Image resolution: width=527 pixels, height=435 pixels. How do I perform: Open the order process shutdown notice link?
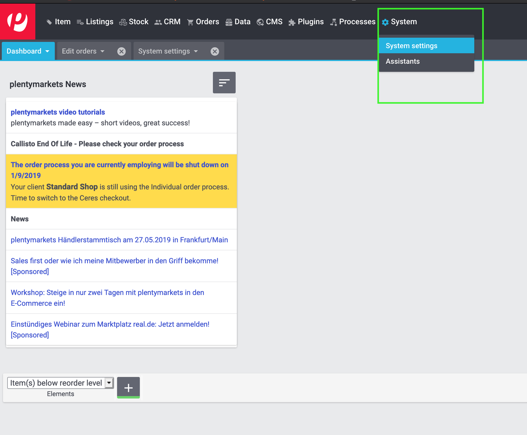click(x=119, y=170)
